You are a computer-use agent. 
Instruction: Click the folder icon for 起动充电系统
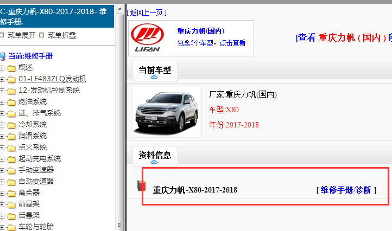[x=11, y=159]
